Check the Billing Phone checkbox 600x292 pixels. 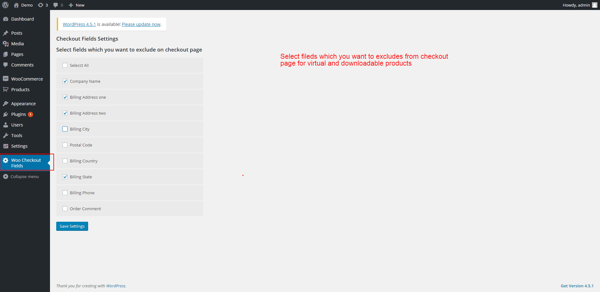click(x=65, y=193)
